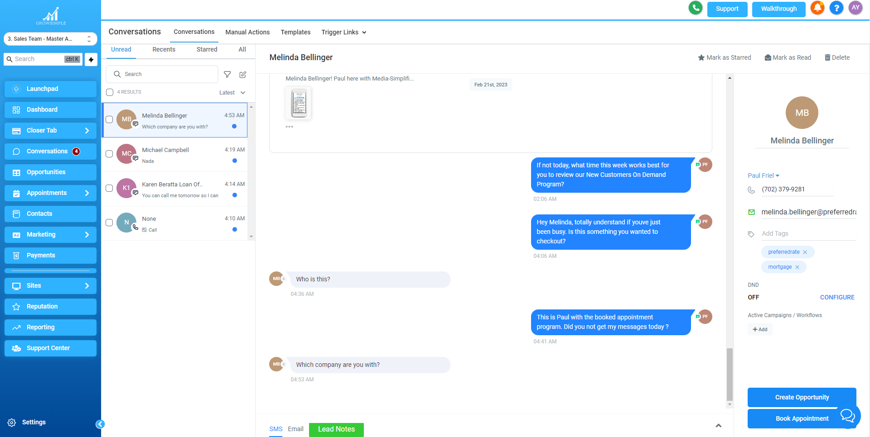Viewport: 870px width, 437px height.
Task: Switch to the Email message tab
Action: coord(295,429)
